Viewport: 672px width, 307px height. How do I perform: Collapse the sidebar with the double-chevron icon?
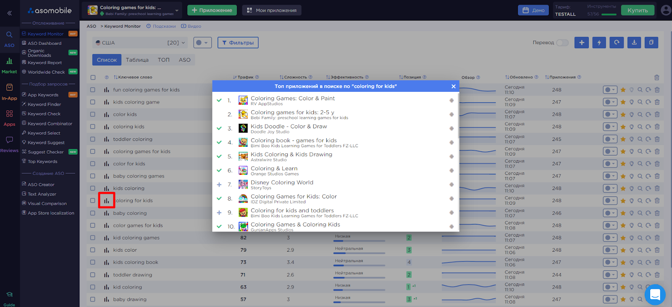(9, 13)
